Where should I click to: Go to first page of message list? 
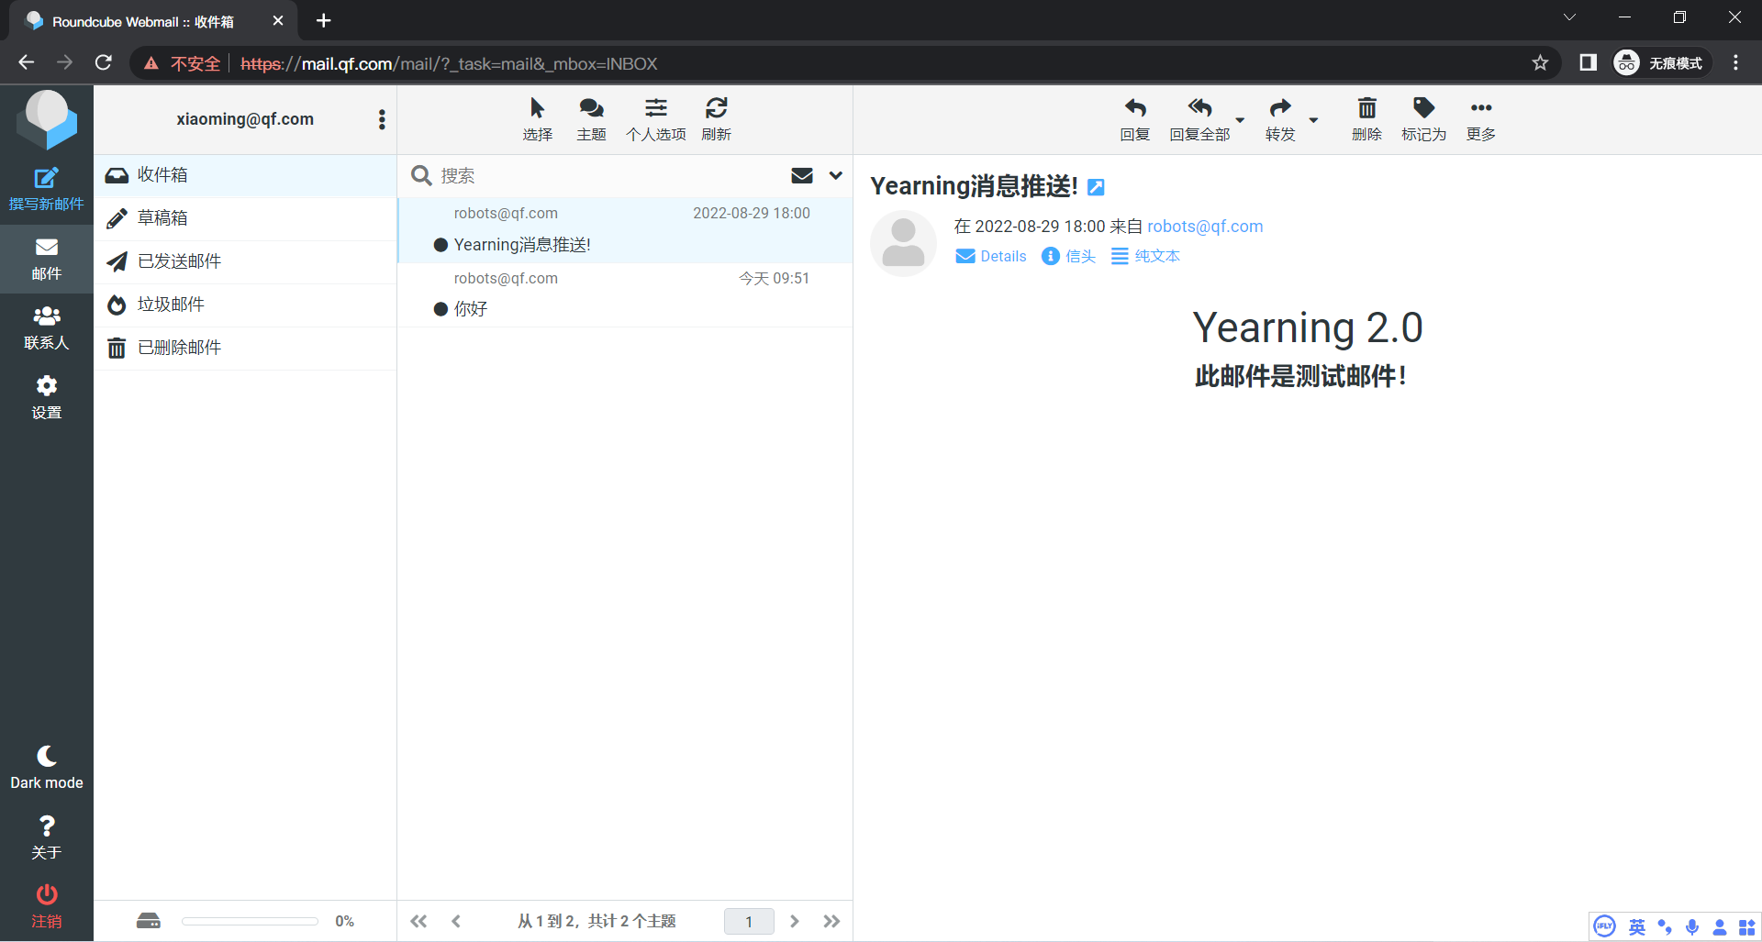pos(418,921)
